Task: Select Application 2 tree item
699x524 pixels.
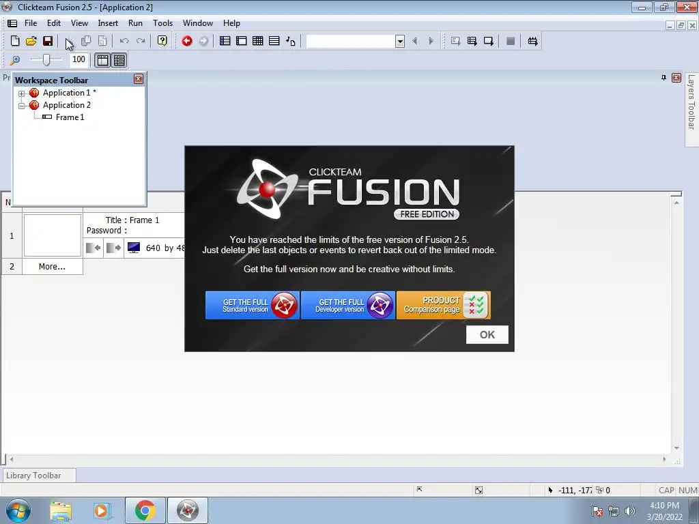Action: pos(66,105)
